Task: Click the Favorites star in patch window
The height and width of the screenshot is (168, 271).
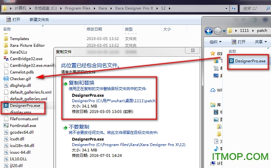Action: pyautogui.click(x=213, y=54)
